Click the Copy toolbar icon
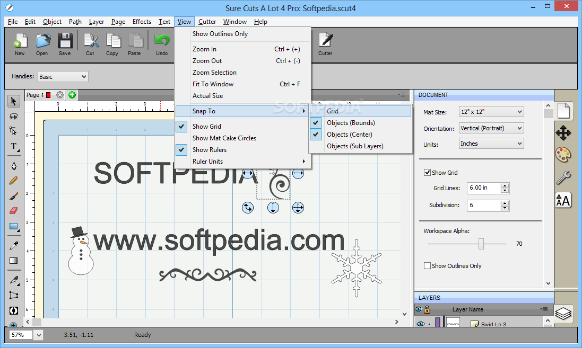The width and height of the screenshot is (582, 348). point(112,44)
